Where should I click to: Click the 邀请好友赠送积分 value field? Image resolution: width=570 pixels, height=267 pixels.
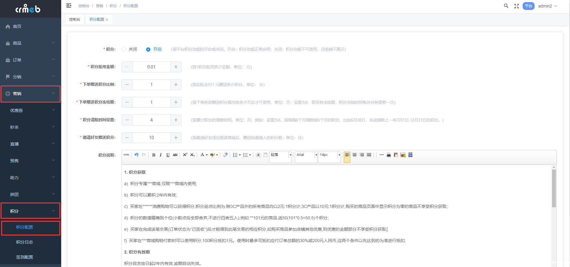[x=151, y=138]
